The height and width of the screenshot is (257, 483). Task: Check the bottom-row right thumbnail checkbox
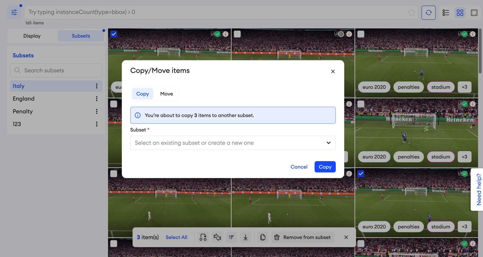[361, 244]
